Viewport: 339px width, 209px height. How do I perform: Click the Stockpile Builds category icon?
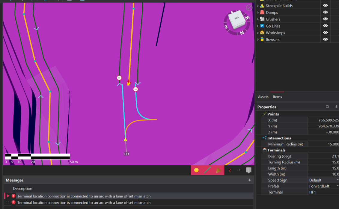(x=262, y=6)
